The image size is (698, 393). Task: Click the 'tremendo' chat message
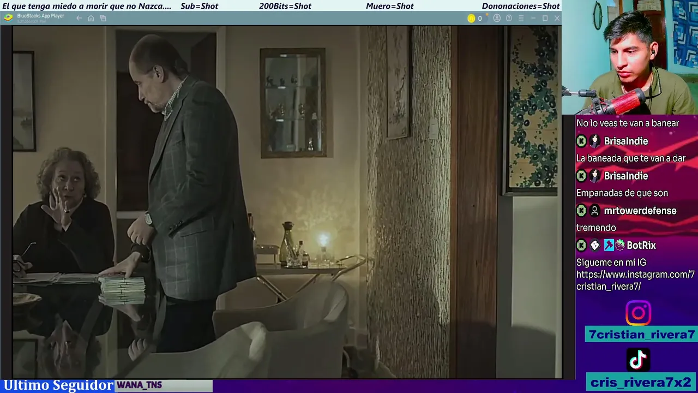point(596,228)
